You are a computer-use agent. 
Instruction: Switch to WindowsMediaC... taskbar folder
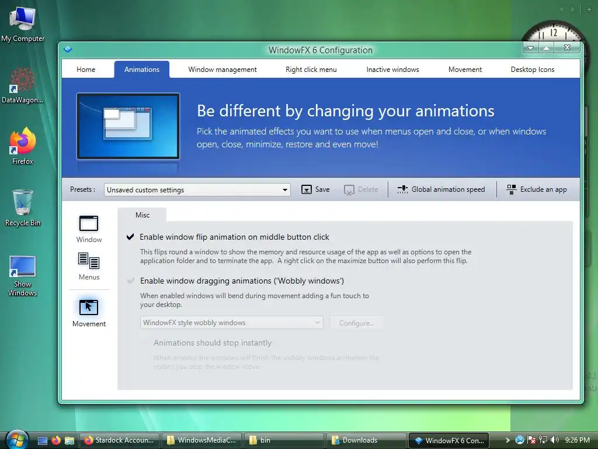[x=202, y=440]
